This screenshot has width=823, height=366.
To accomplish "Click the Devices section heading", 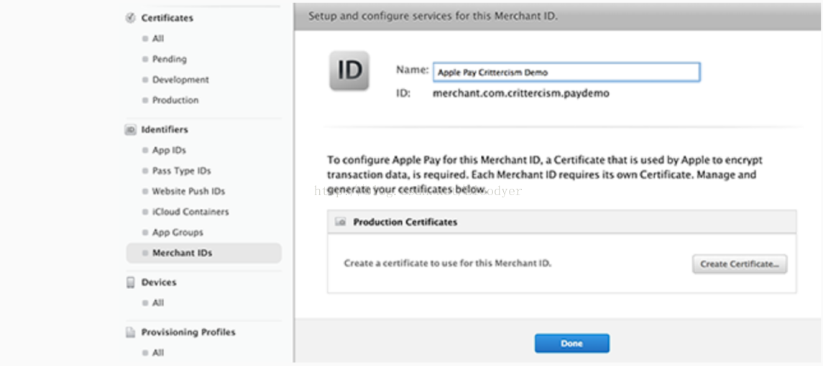I will [159, 282].
